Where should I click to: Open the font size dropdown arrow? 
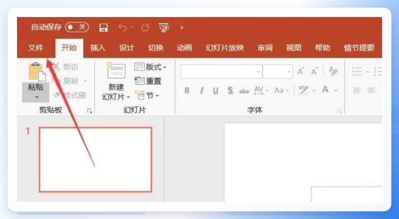[289, 72]
